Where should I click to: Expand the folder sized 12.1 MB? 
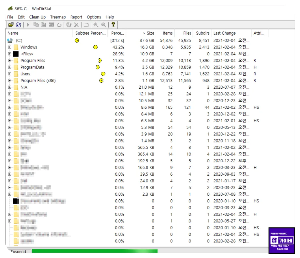tap(10, 94)
